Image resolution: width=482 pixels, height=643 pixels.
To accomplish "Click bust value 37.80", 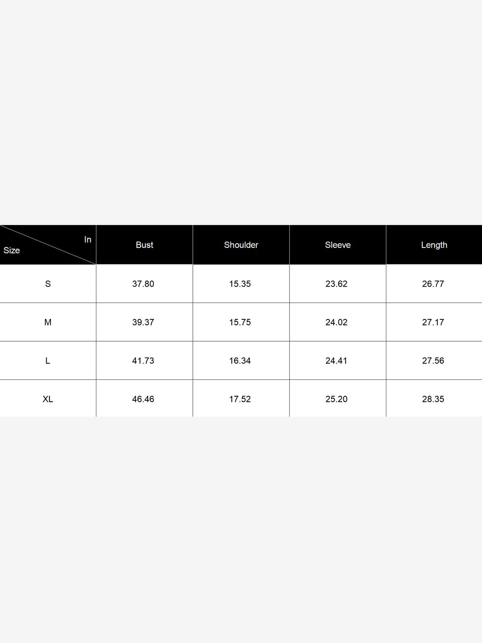I will coord(143,284).
